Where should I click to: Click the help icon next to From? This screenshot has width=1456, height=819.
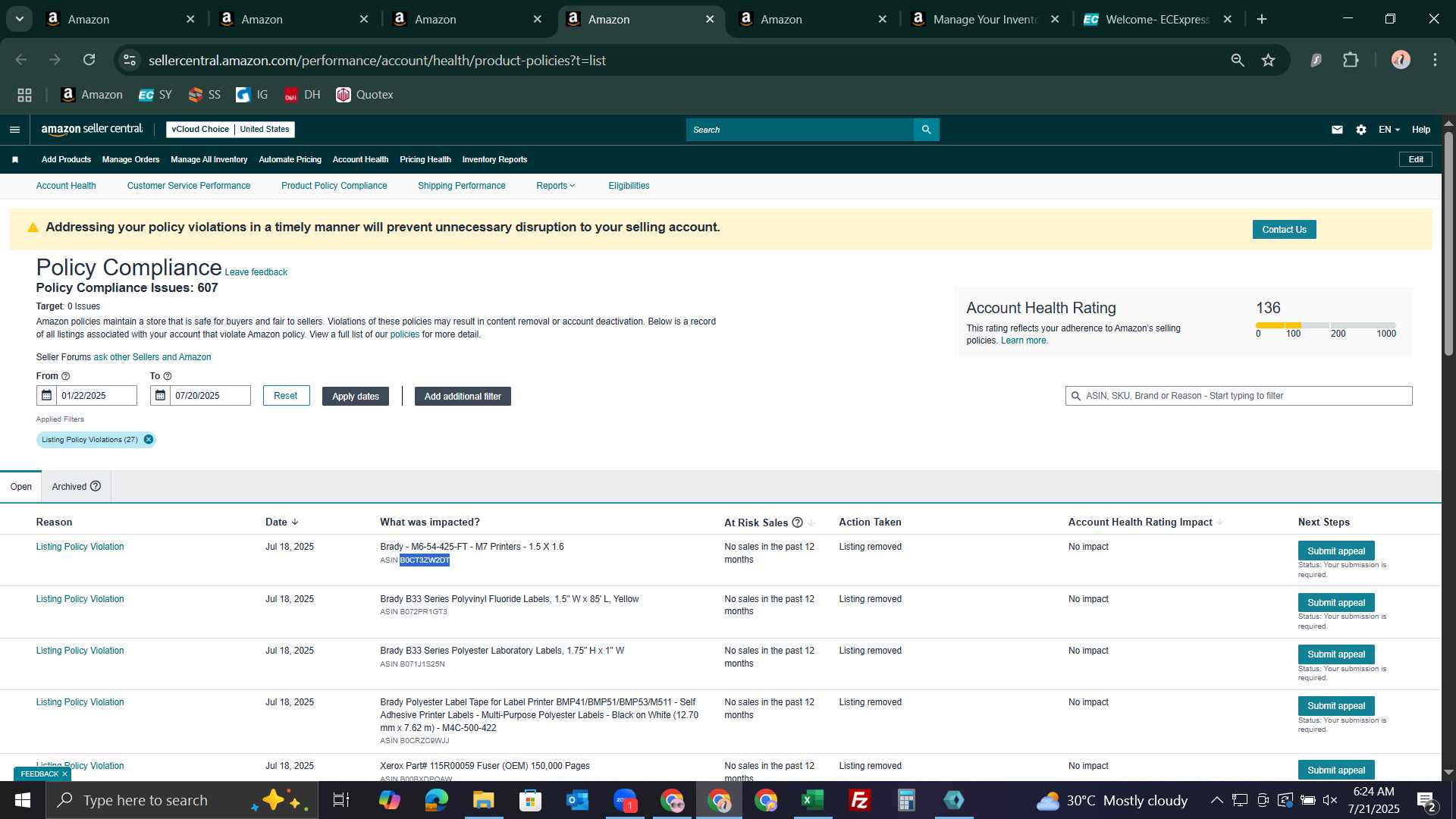(x=66, y=376)
